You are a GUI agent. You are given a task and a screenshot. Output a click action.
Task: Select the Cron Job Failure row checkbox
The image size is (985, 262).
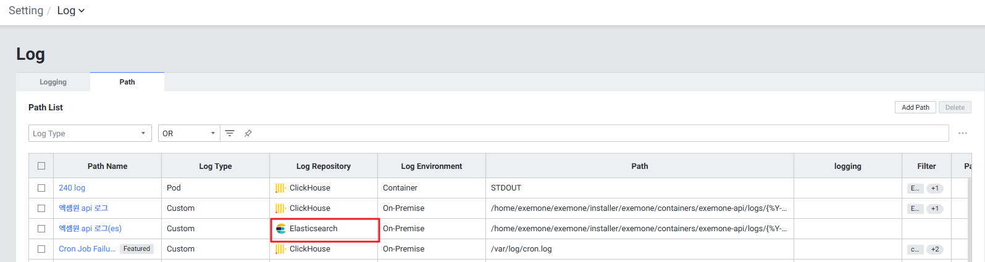click(41, 249)
